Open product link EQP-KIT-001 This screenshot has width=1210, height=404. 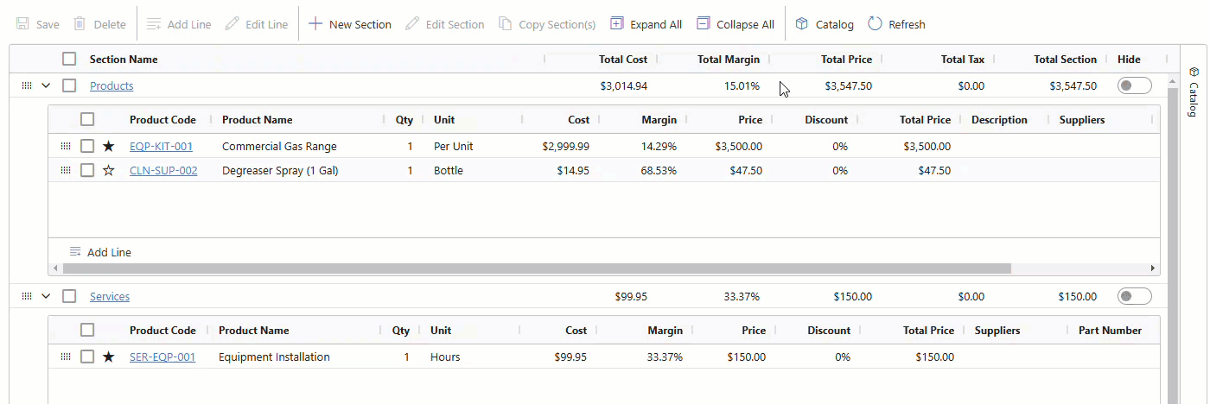(x=161, y=147)
